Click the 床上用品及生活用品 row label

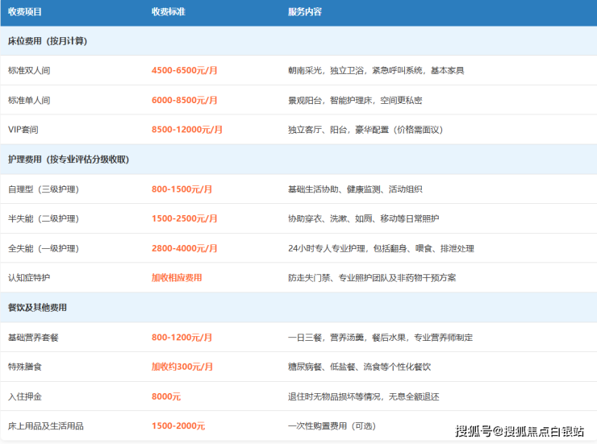point(44,425)
